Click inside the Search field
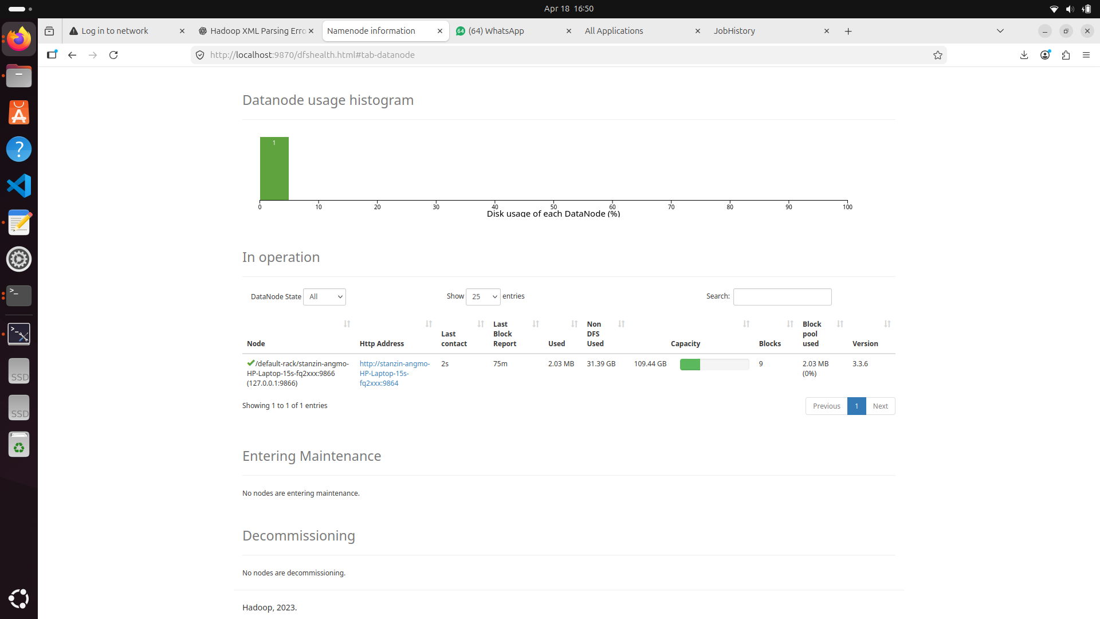 782,296
